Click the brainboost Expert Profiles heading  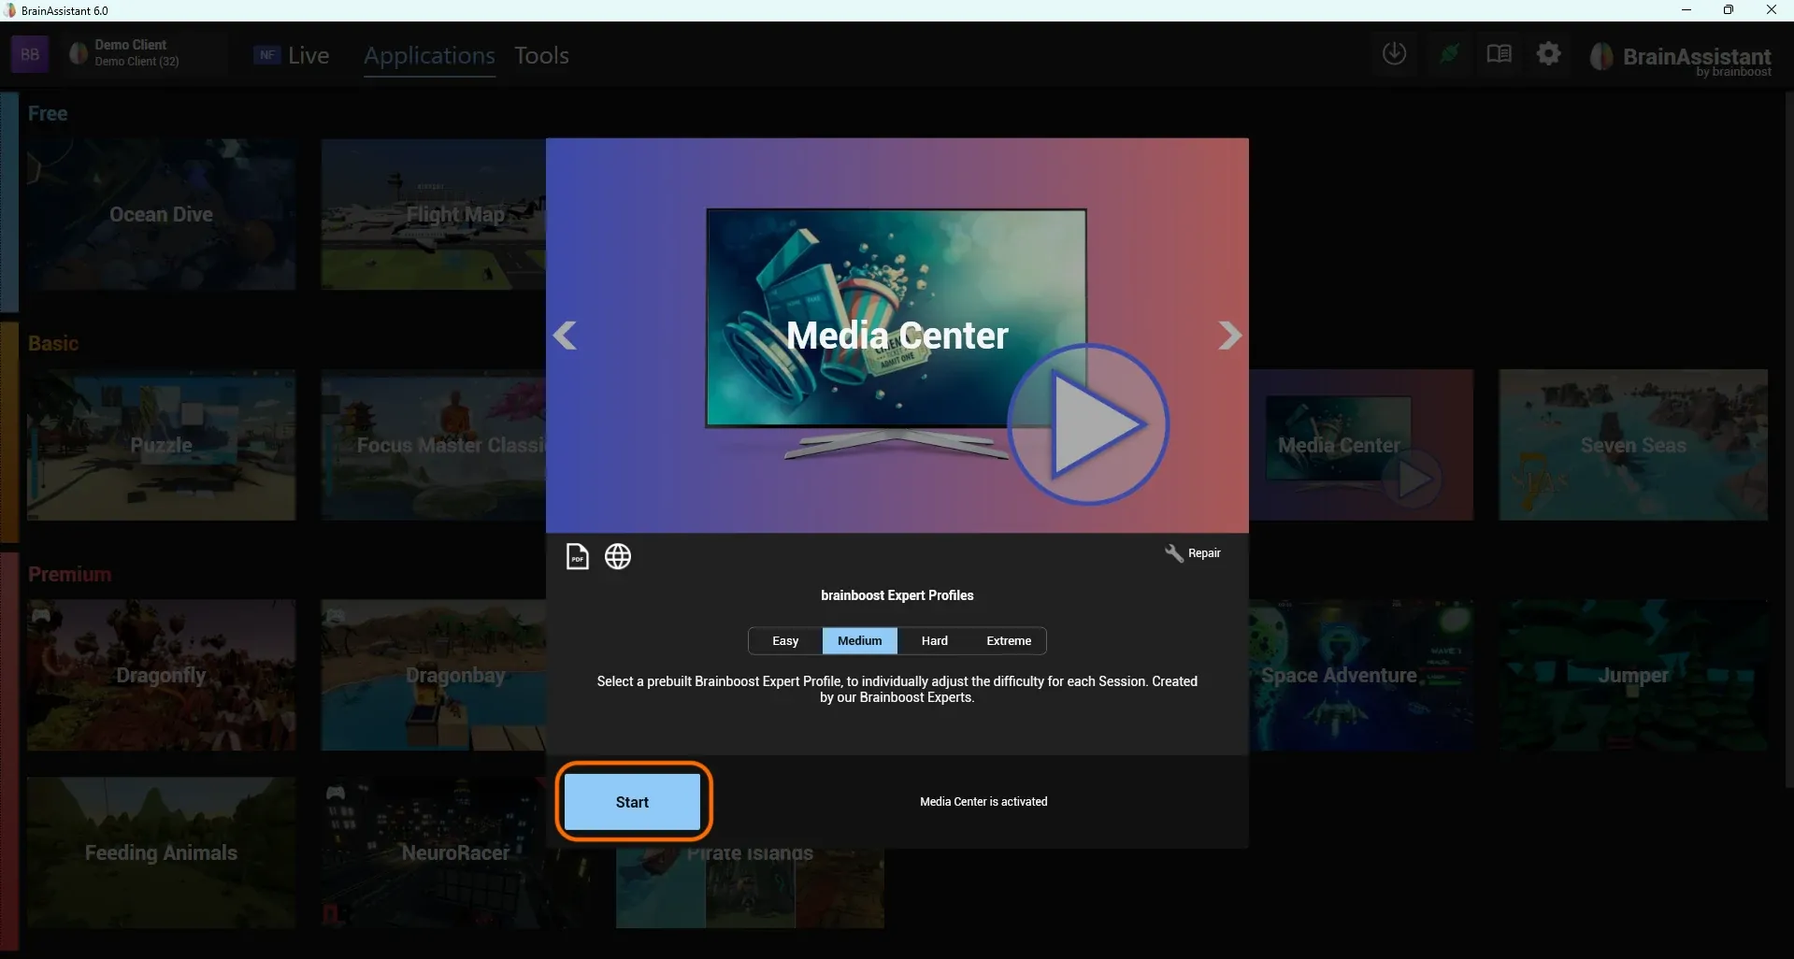tap(897, 595)
